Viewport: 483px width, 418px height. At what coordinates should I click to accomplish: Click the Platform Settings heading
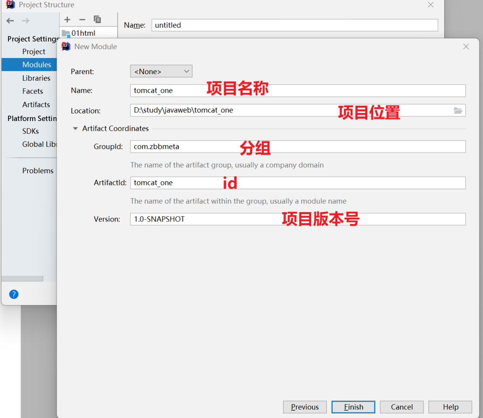coord(32,118)
